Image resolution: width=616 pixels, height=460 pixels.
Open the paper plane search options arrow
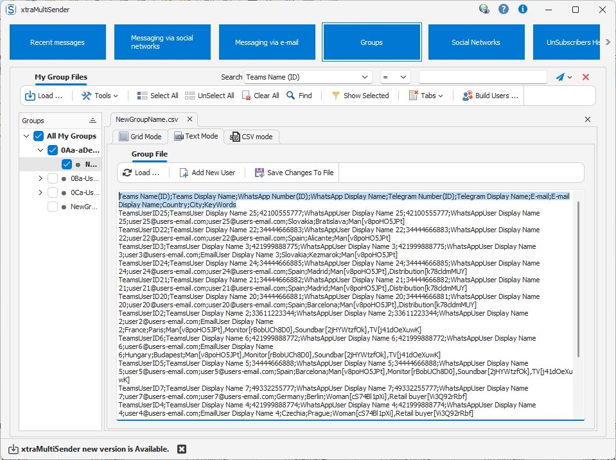(570, 78)
